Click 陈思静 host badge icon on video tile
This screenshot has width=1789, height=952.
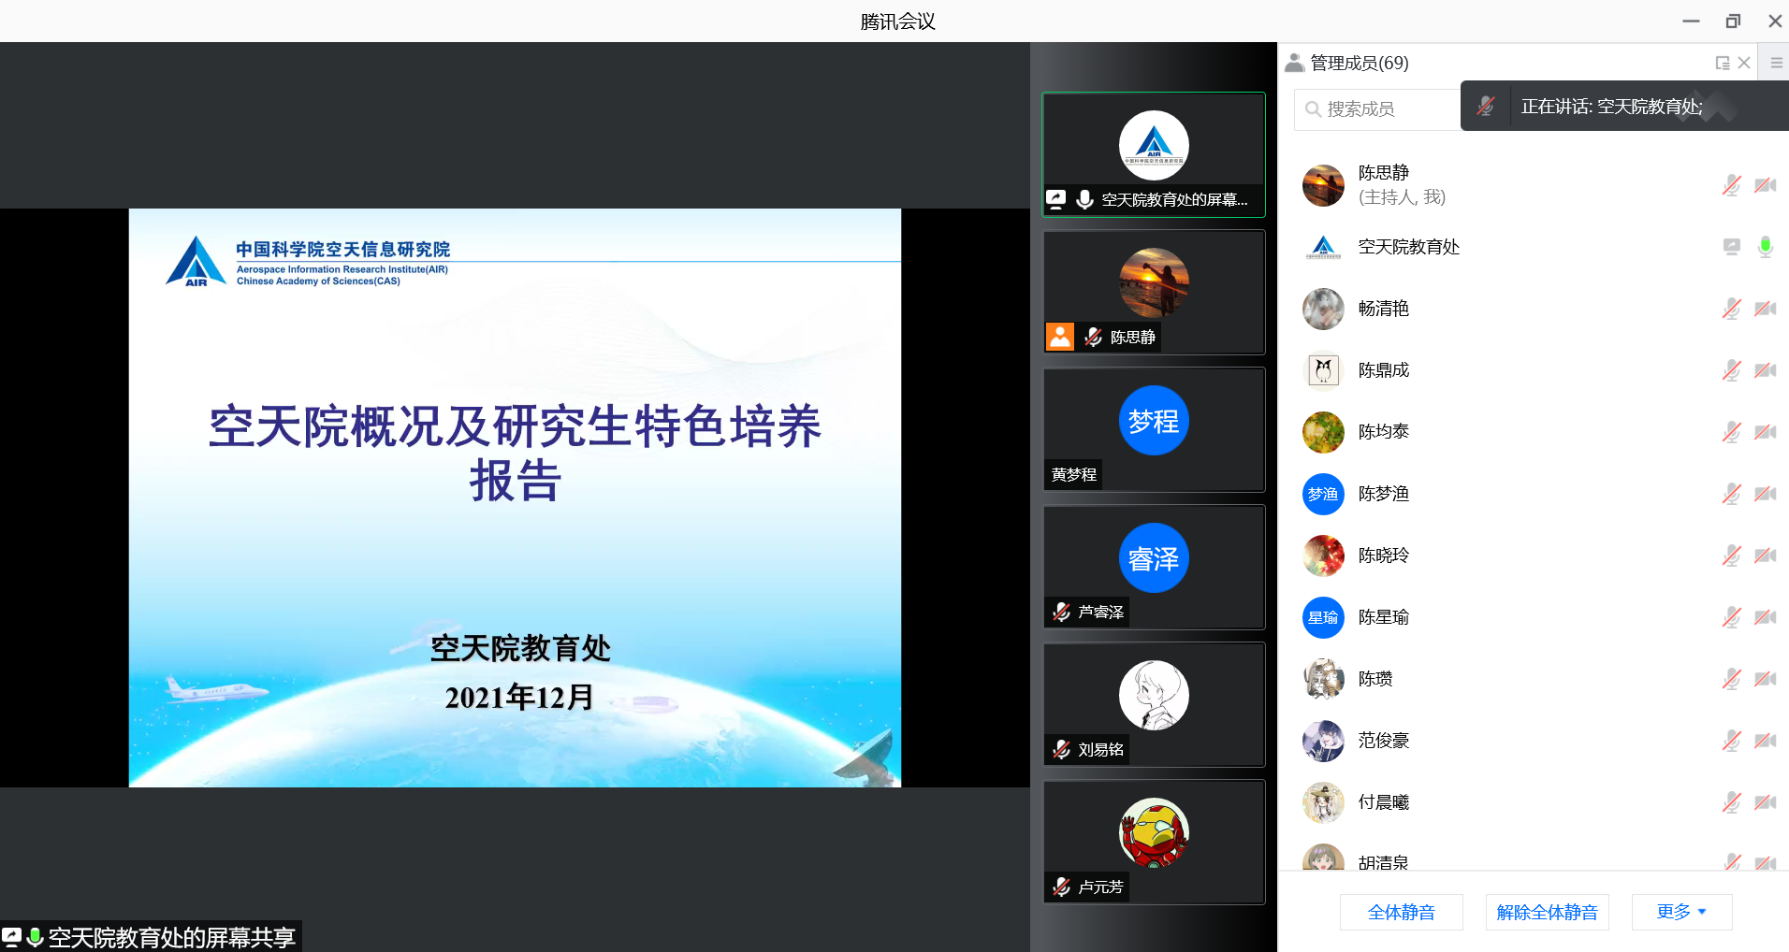1060,337
